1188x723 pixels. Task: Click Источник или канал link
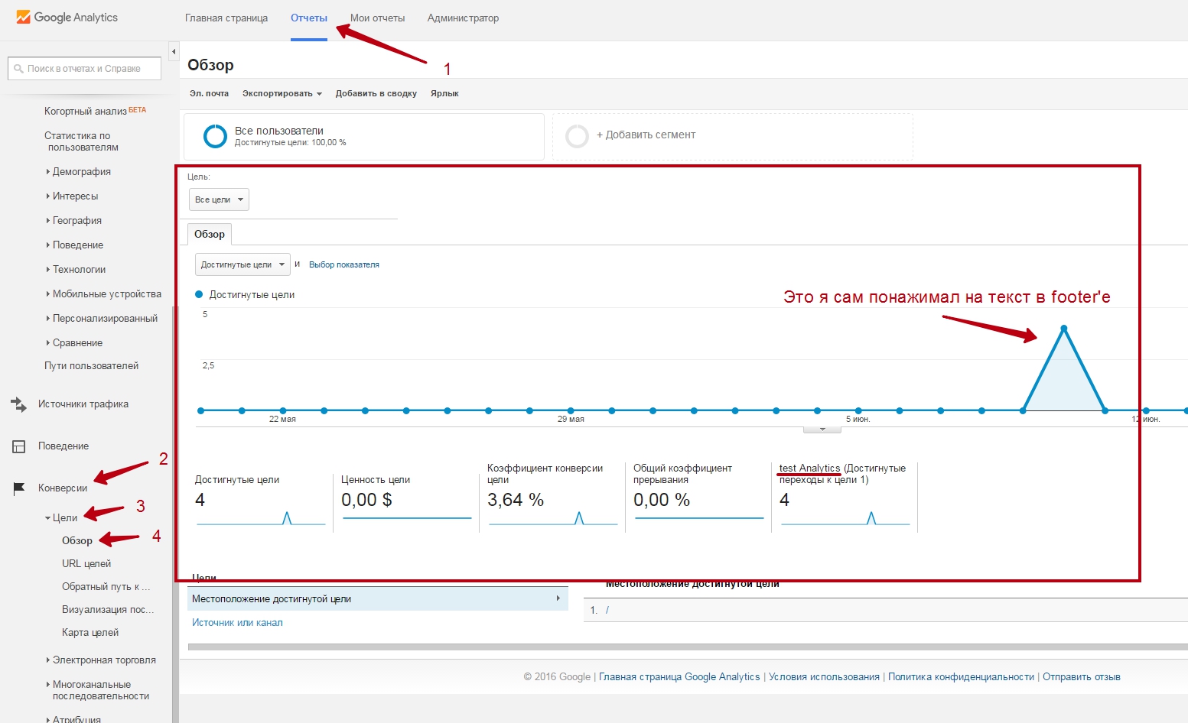237,623
